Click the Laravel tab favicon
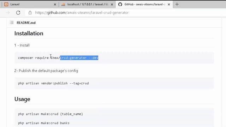226x127 pixels. (x=6, y=4)
